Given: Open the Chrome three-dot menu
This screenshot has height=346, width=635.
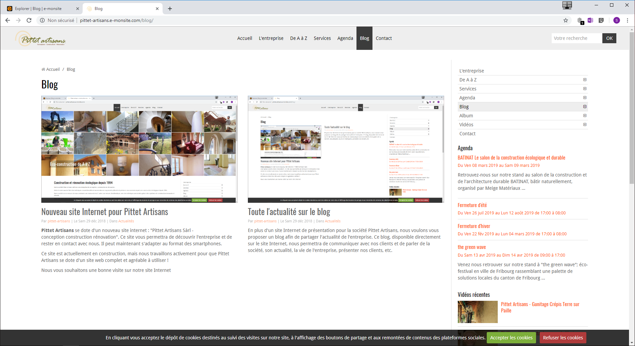Looking at the screenshot, I should point(627,20).
